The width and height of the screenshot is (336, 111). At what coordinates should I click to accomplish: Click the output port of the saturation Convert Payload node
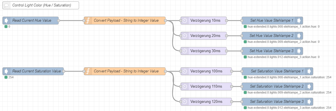[x=165, y=71]
